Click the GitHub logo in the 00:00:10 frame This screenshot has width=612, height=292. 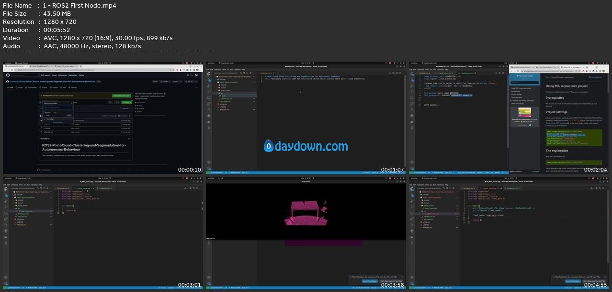pos(8,75)
